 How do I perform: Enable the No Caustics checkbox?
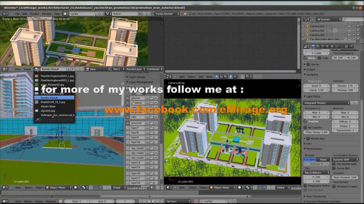click(x=305, y=127)
